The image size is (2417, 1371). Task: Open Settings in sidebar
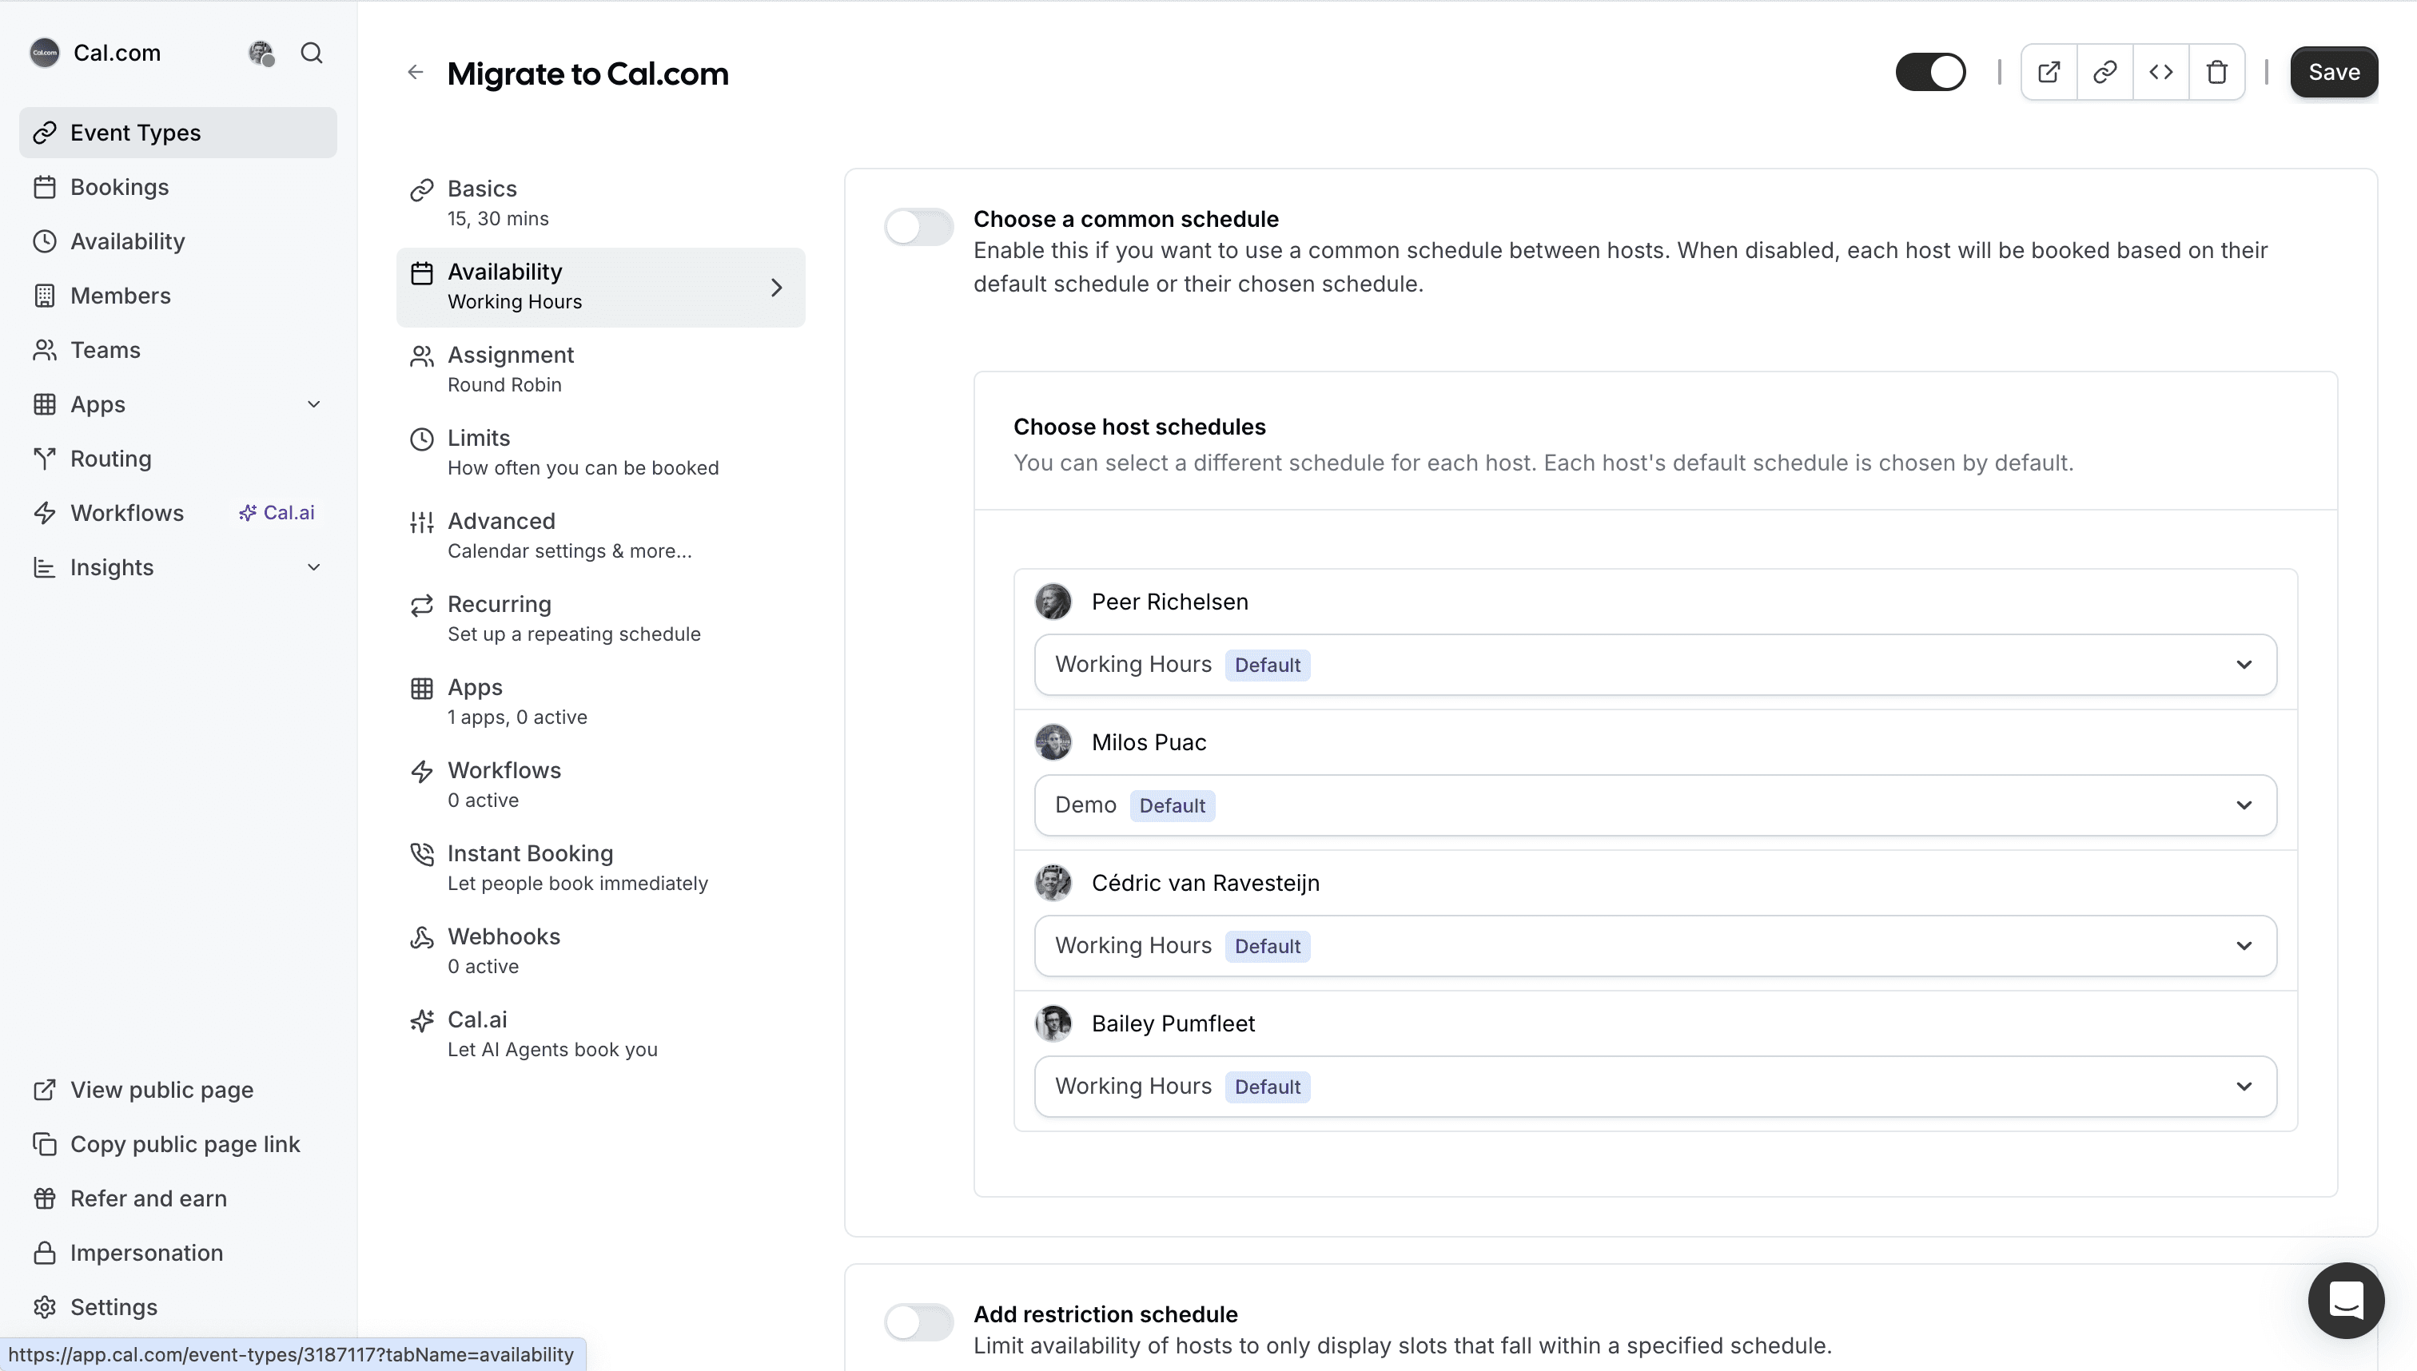(178, 1307)
